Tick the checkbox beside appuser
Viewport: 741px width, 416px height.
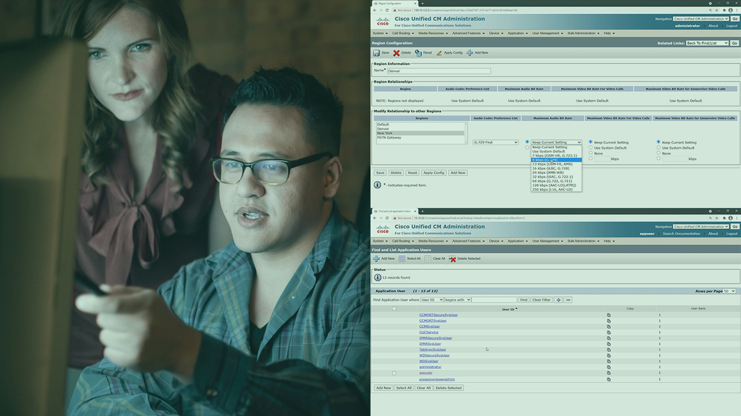pos(394,373)
